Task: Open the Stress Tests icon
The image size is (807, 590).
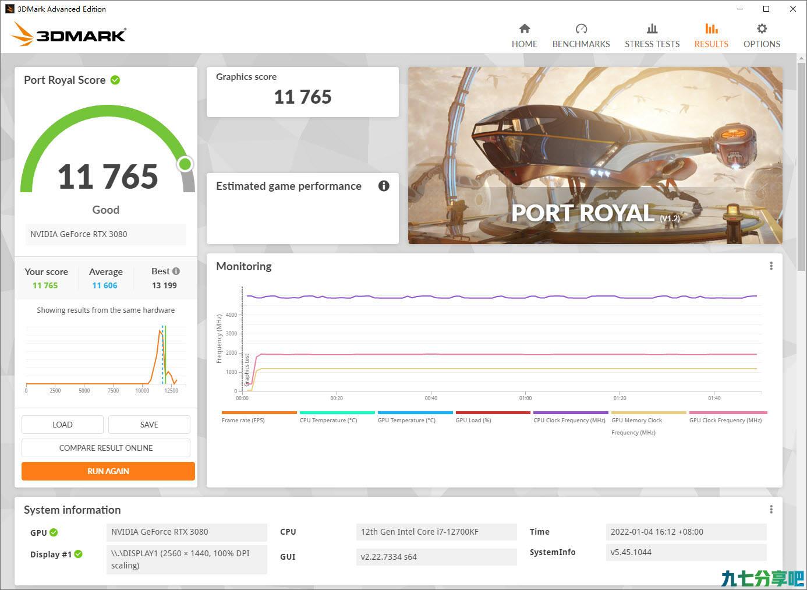Action: [652, 29]
